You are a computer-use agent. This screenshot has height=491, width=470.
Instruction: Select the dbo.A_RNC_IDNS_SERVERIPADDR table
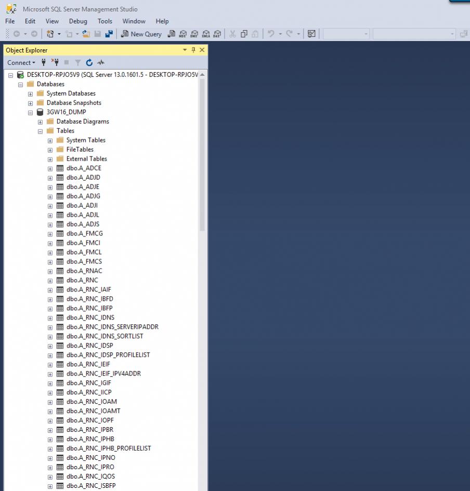pyautogui.click(x=112, y=327)
